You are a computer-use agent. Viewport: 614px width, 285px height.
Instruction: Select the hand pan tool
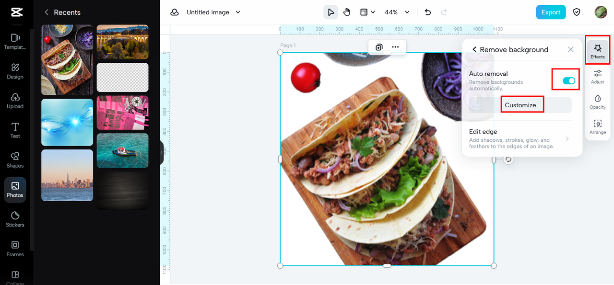[x=346, y=12]
